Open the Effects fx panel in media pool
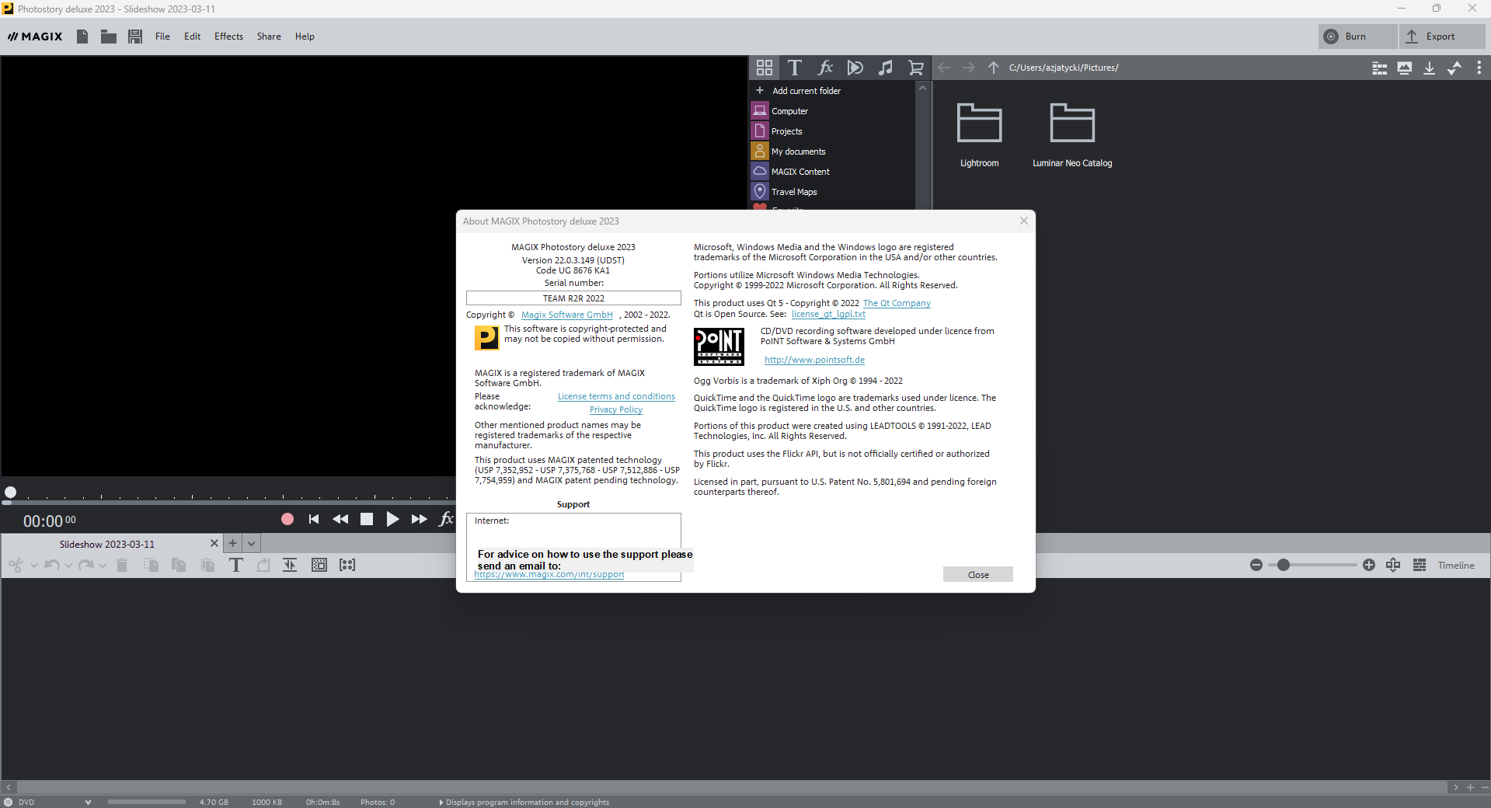 coord(825,68)
